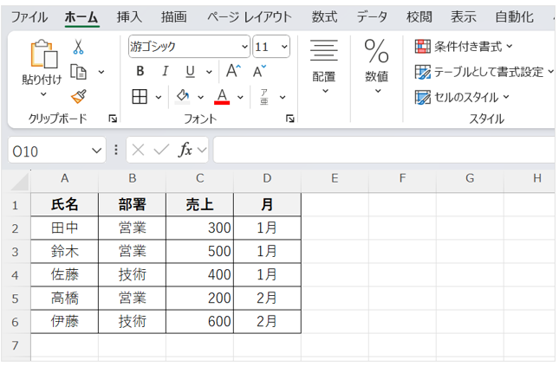Apply the red font color A
The height and width of the screenshot is (366, 559).
tap(222, 96)
